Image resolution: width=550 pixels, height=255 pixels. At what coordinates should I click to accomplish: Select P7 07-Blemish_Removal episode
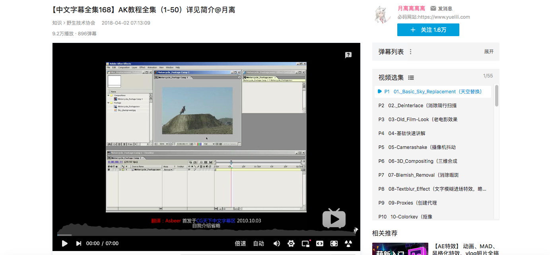pyautogui.click(x=433, y=175)
